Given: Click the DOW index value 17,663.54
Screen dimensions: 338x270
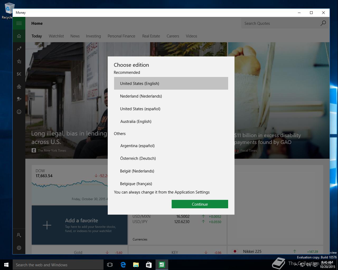Looking at the screenshot, I should tap(44, 176).
